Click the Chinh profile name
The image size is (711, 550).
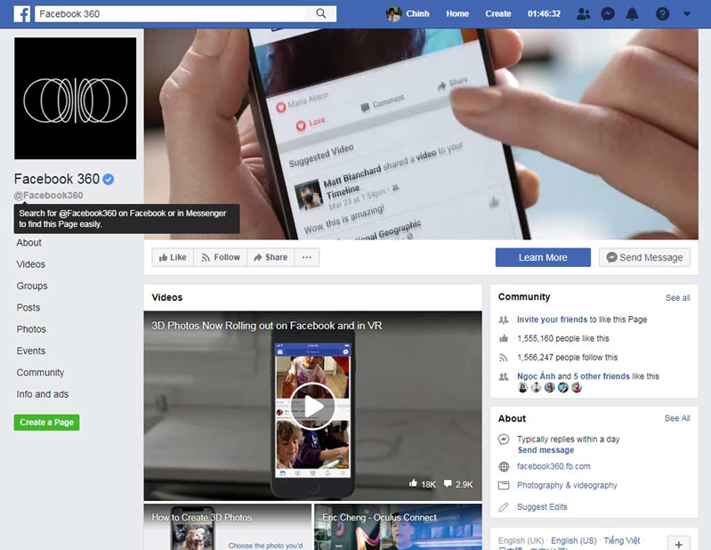417,14
